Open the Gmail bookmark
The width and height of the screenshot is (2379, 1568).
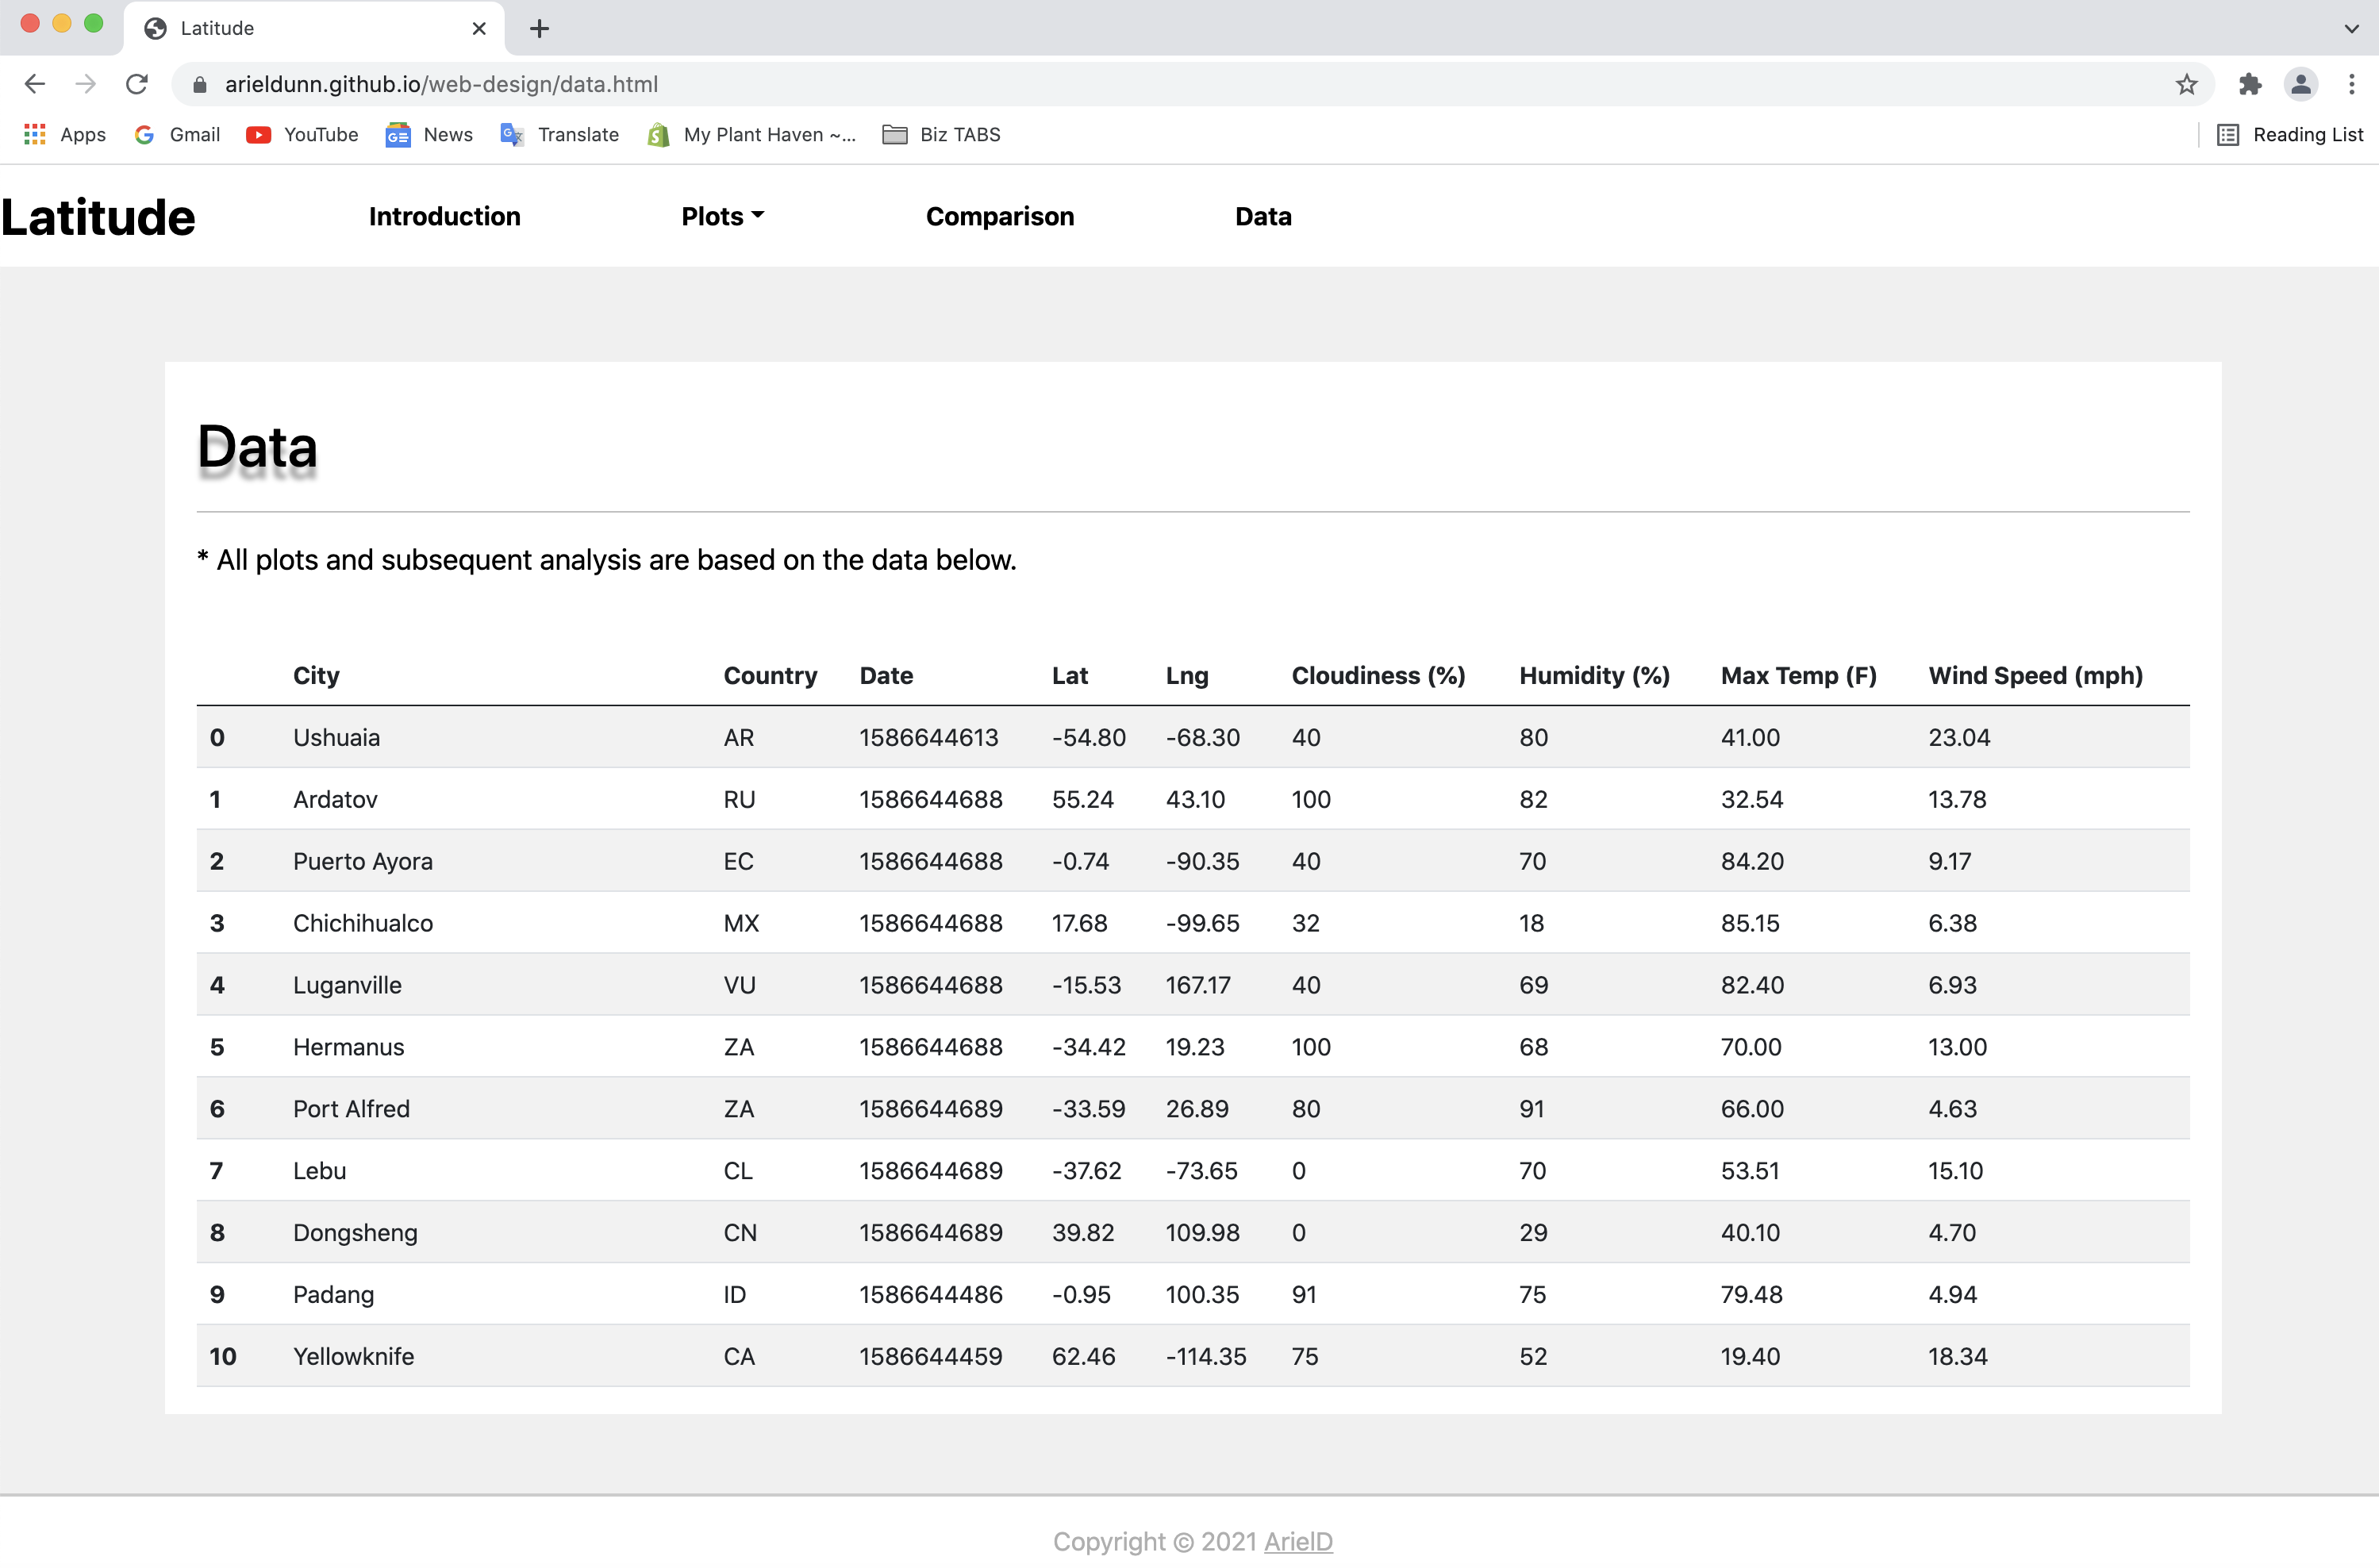(x=176, y=134)
